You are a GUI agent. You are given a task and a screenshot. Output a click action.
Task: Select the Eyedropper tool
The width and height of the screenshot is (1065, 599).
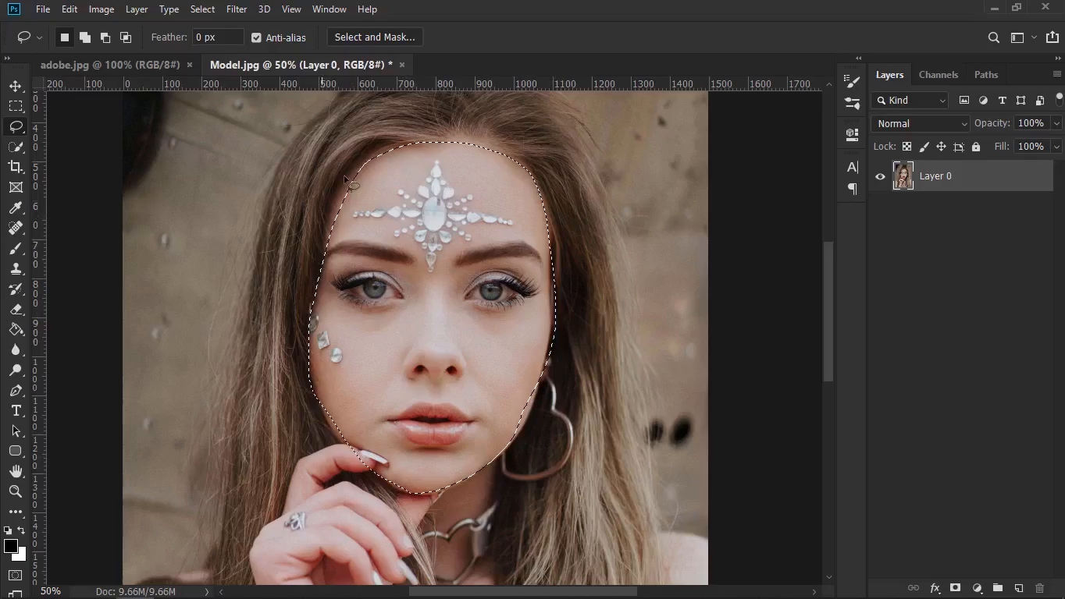coord(16,207)
